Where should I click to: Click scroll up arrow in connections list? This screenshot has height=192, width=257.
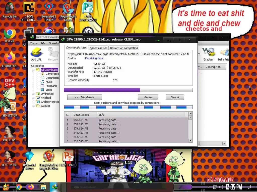[190, 114]
